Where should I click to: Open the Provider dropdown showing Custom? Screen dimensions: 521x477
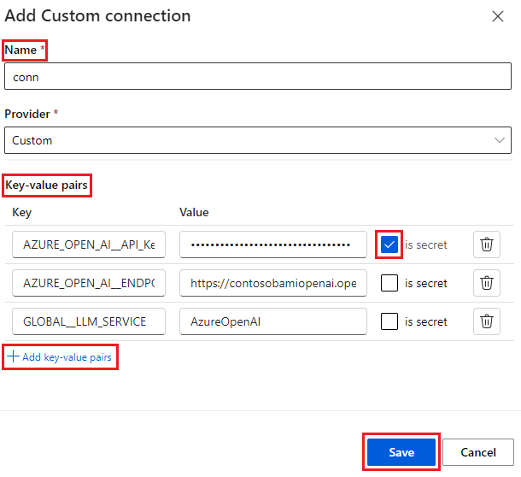[258, 140]
